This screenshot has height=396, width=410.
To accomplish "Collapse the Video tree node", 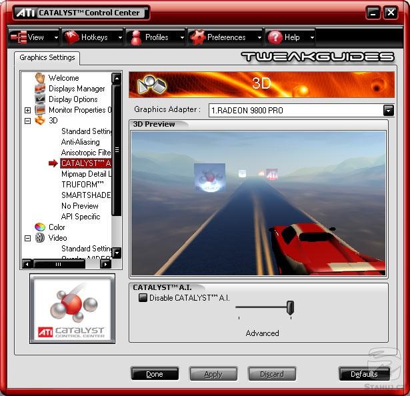I will 28,238.
